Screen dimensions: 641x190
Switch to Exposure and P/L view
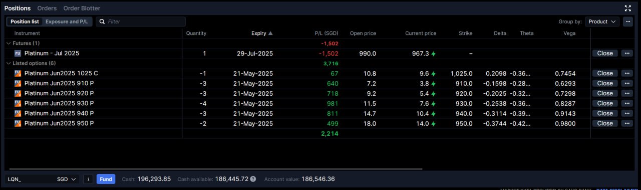click(67, 21)
